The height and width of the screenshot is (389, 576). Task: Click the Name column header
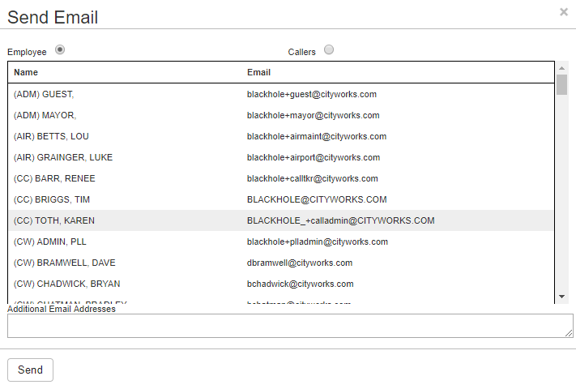pyautogui.click(x=26, y=72)
